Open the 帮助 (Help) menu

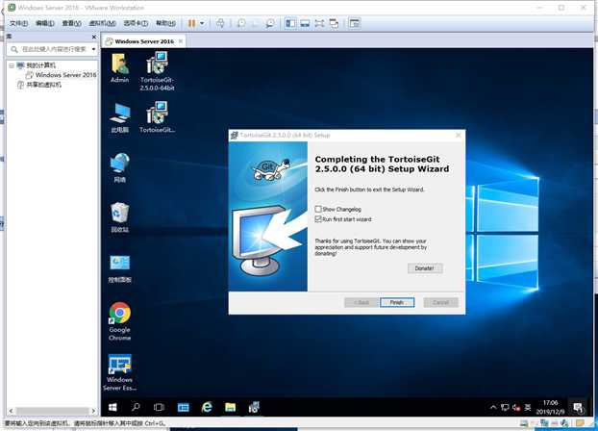click(166, 24)
